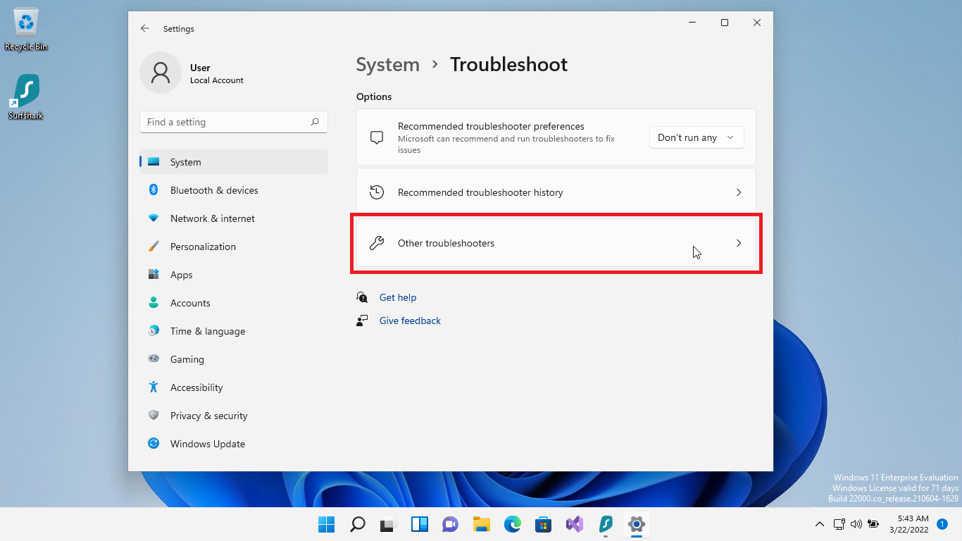The height and width of the screenshot is (541, 962).
Task: Open Apps settings
Action: click(x=234, y=275)
